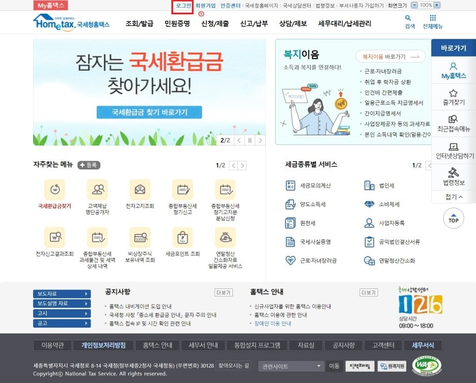Screen dimensions: 476x383
Task: Open the 전자고지조회 envelope icon
Action: coord(140,190)
